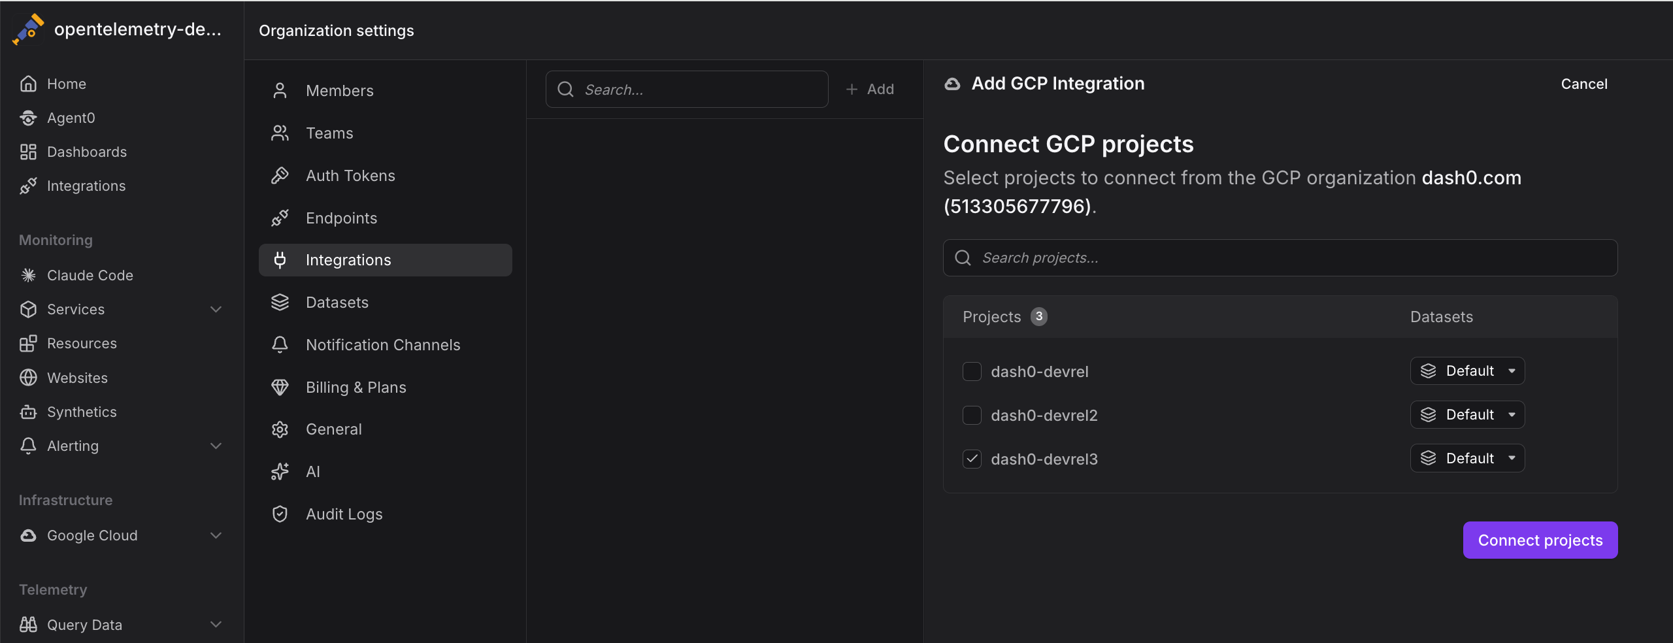Click the Agent0 robot icon
Screen dimensions: 1673x643
coord(28,118)
